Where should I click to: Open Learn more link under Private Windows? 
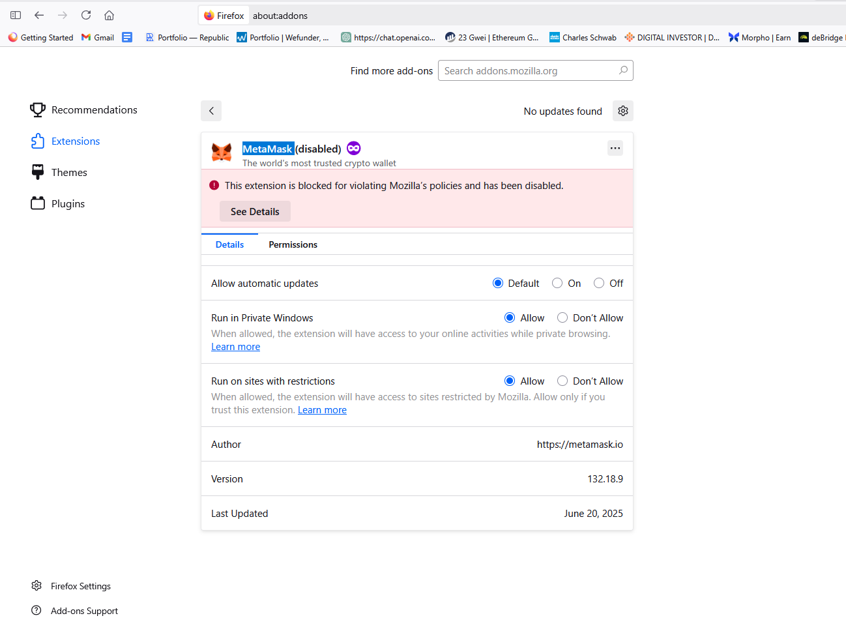(235, 347)
